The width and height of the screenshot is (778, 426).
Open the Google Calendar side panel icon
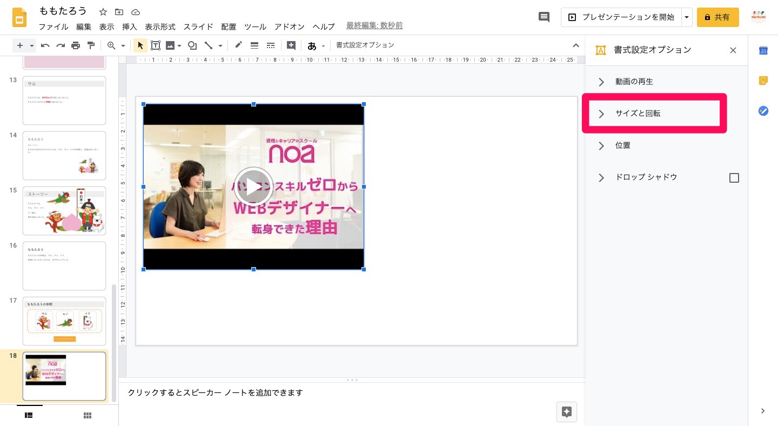click(763, 50)
